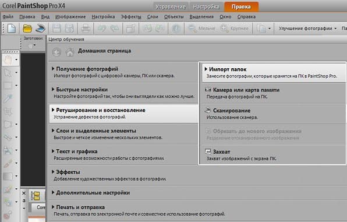Create a new image with New icon

pyautogui.click(x=12, y=29)
